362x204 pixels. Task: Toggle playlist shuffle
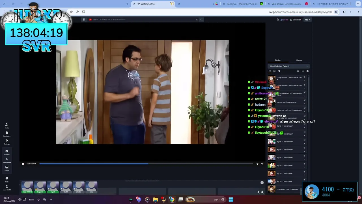(274, 71)
